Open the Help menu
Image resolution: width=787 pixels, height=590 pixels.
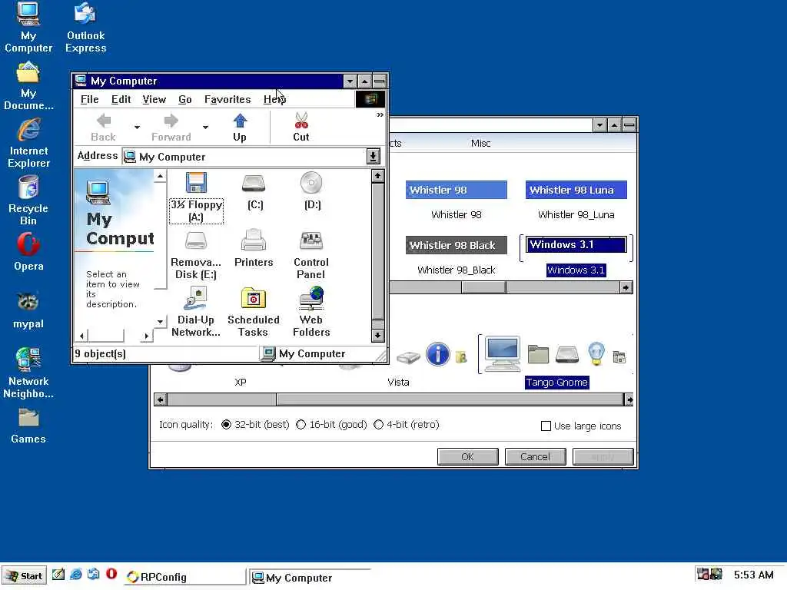click(x=274, y=99)
